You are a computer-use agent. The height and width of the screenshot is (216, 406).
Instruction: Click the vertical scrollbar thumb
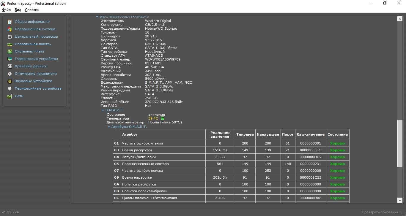coord(400,144)
